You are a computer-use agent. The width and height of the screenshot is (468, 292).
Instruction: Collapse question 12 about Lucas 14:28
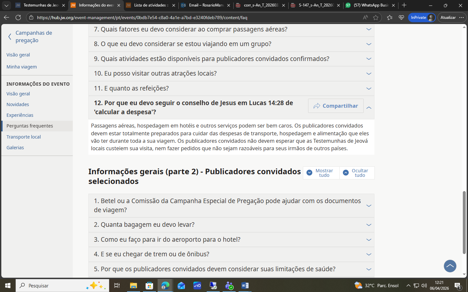pos(369,108)
